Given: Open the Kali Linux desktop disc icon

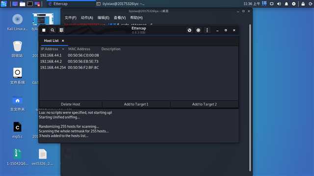Looking at the screenshot, I should coord(18,20).
